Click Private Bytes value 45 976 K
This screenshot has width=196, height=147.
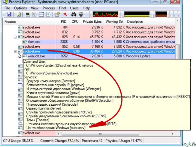click(96, 37)
